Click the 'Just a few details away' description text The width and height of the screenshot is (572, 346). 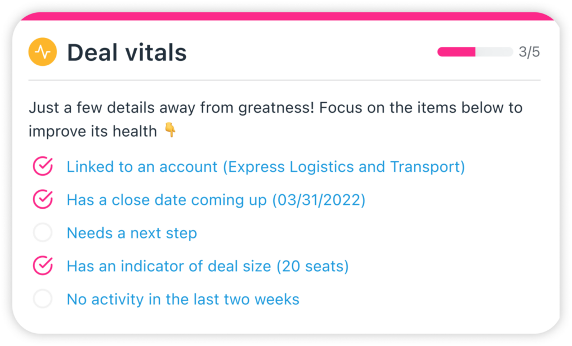[275, 108]
